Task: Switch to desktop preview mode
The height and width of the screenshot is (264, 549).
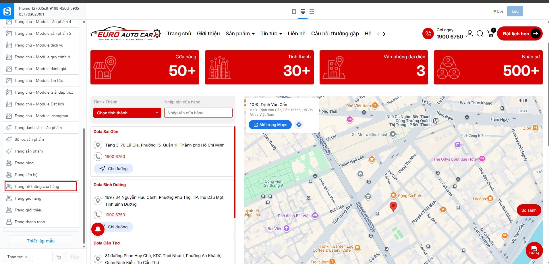Action: pos(303,11)
